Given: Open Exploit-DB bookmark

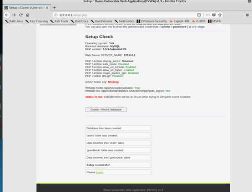Looking at the screenshot, I should [179, 21].
